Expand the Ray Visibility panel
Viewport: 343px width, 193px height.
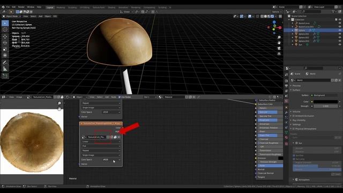click(x=299, y=120)
